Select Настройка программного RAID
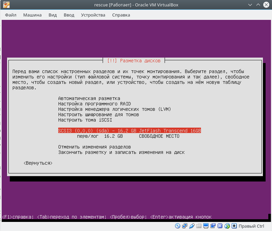Viewport: 272px width, 231px height. click(x=95, y=103)
